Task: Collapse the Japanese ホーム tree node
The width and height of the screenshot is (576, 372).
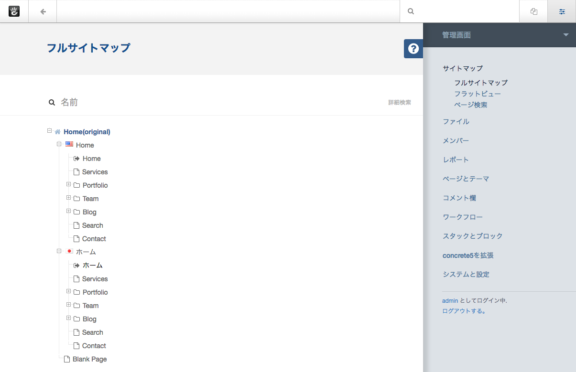Action: pos(59,251)
